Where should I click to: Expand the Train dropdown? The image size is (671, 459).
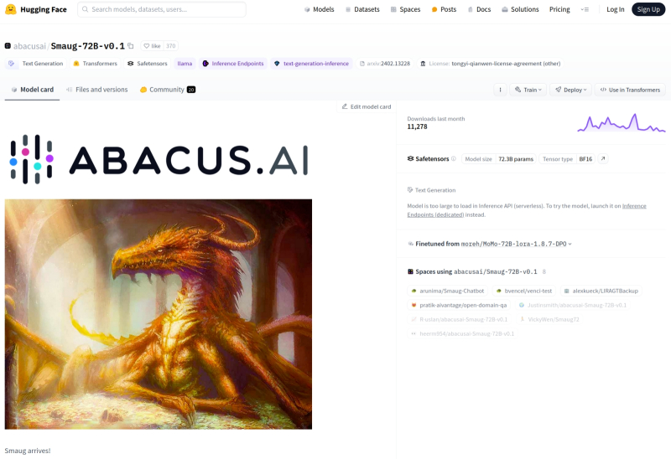528,90
